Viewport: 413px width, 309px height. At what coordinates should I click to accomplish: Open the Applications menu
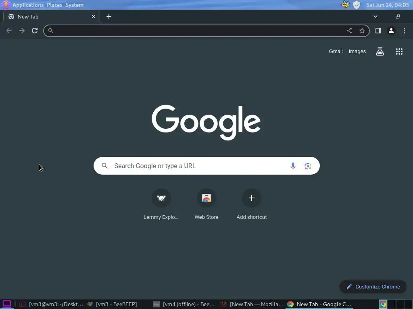coord(28,5)
